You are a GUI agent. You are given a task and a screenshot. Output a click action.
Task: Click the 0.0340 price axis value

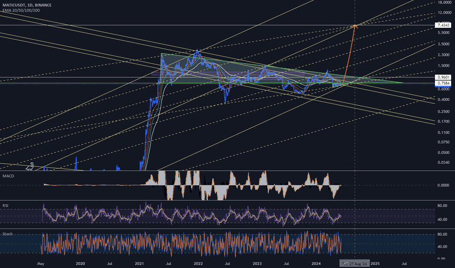444,163
